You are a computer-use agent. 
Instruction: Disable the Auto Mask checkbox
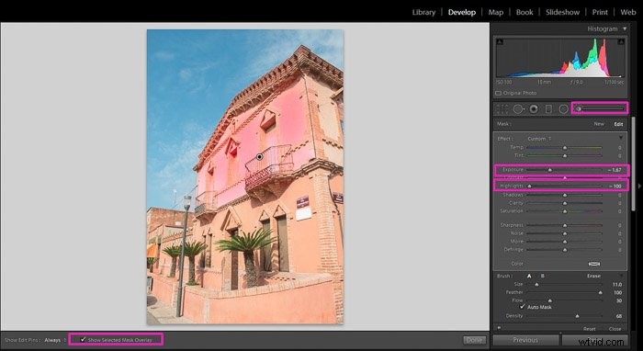pos(522,307)
